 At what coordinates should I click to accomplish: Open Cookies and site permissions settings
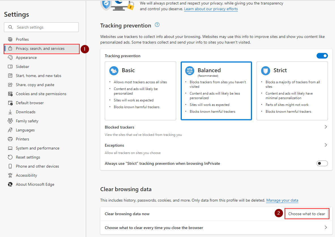(41, 93)
